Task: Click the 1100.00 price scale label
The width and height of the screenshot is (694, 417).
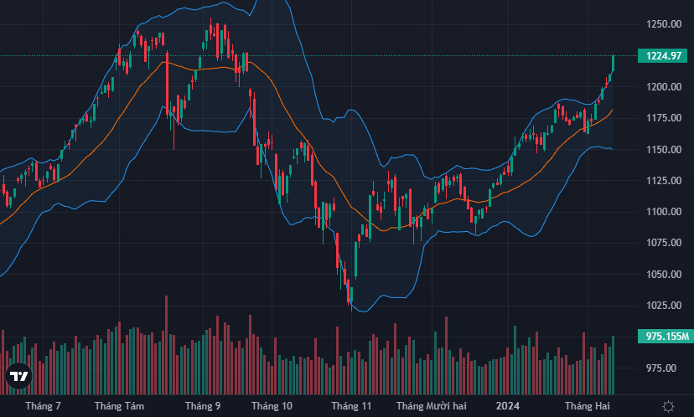Action: [661, 212]
